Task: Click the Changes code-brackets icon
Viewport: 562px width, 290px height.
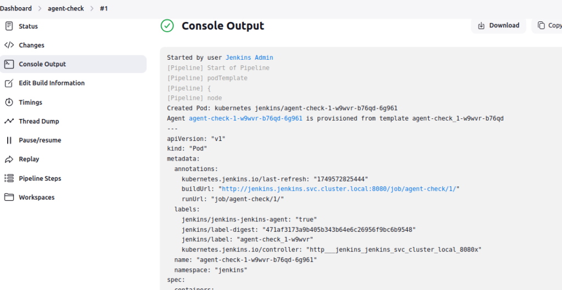Action: click(x=9, y=45)
